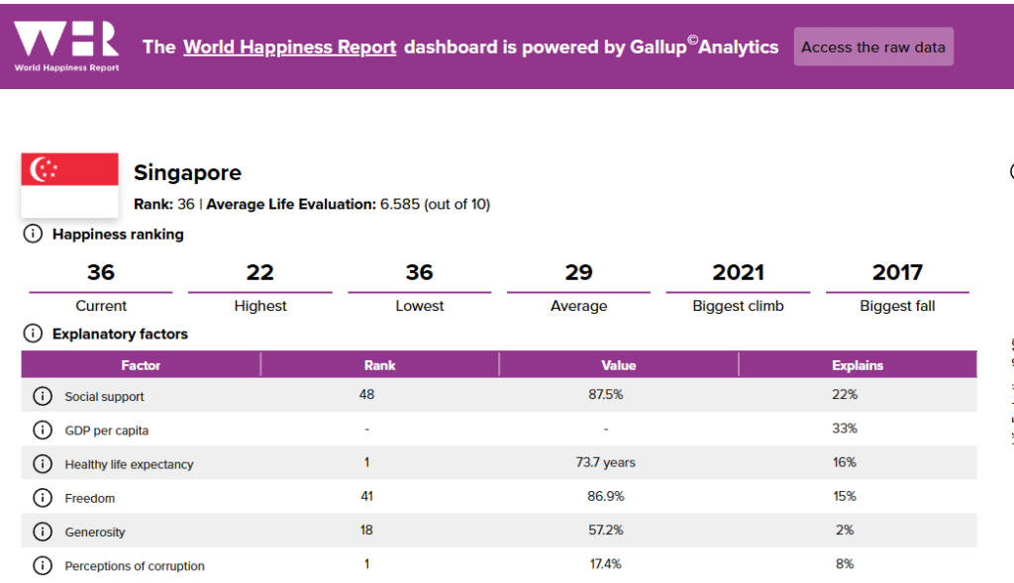Open info icon beside Explanatory factors
The image size is (1014, 583).
[x=33, y=334]
